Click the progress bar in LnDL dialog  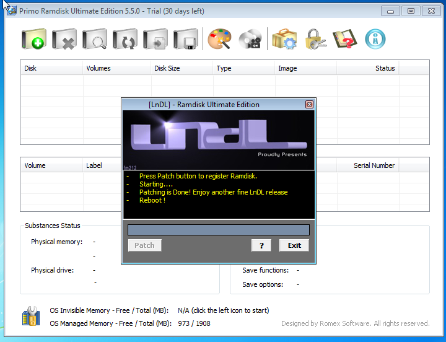coord(219,230)
